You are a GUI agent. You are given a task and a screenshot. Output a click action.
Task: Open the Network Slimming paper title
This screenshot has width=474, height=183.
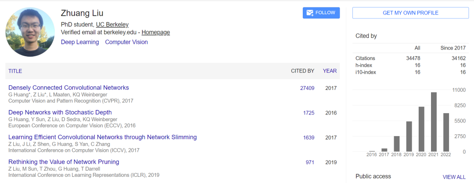[102, 137]
